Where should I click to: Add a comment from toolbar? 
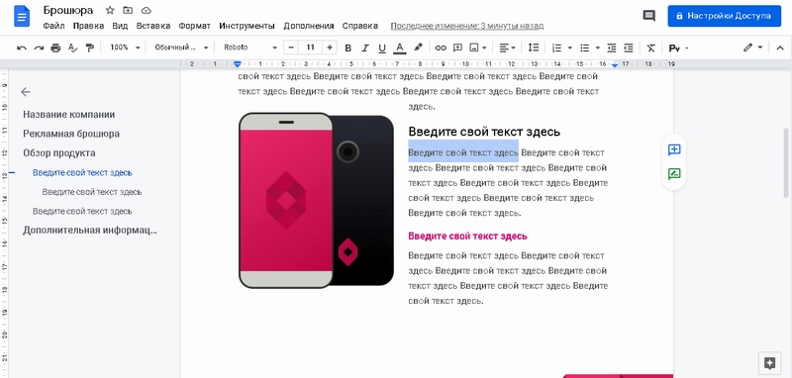pyautogui.click(x=457, y=47)
